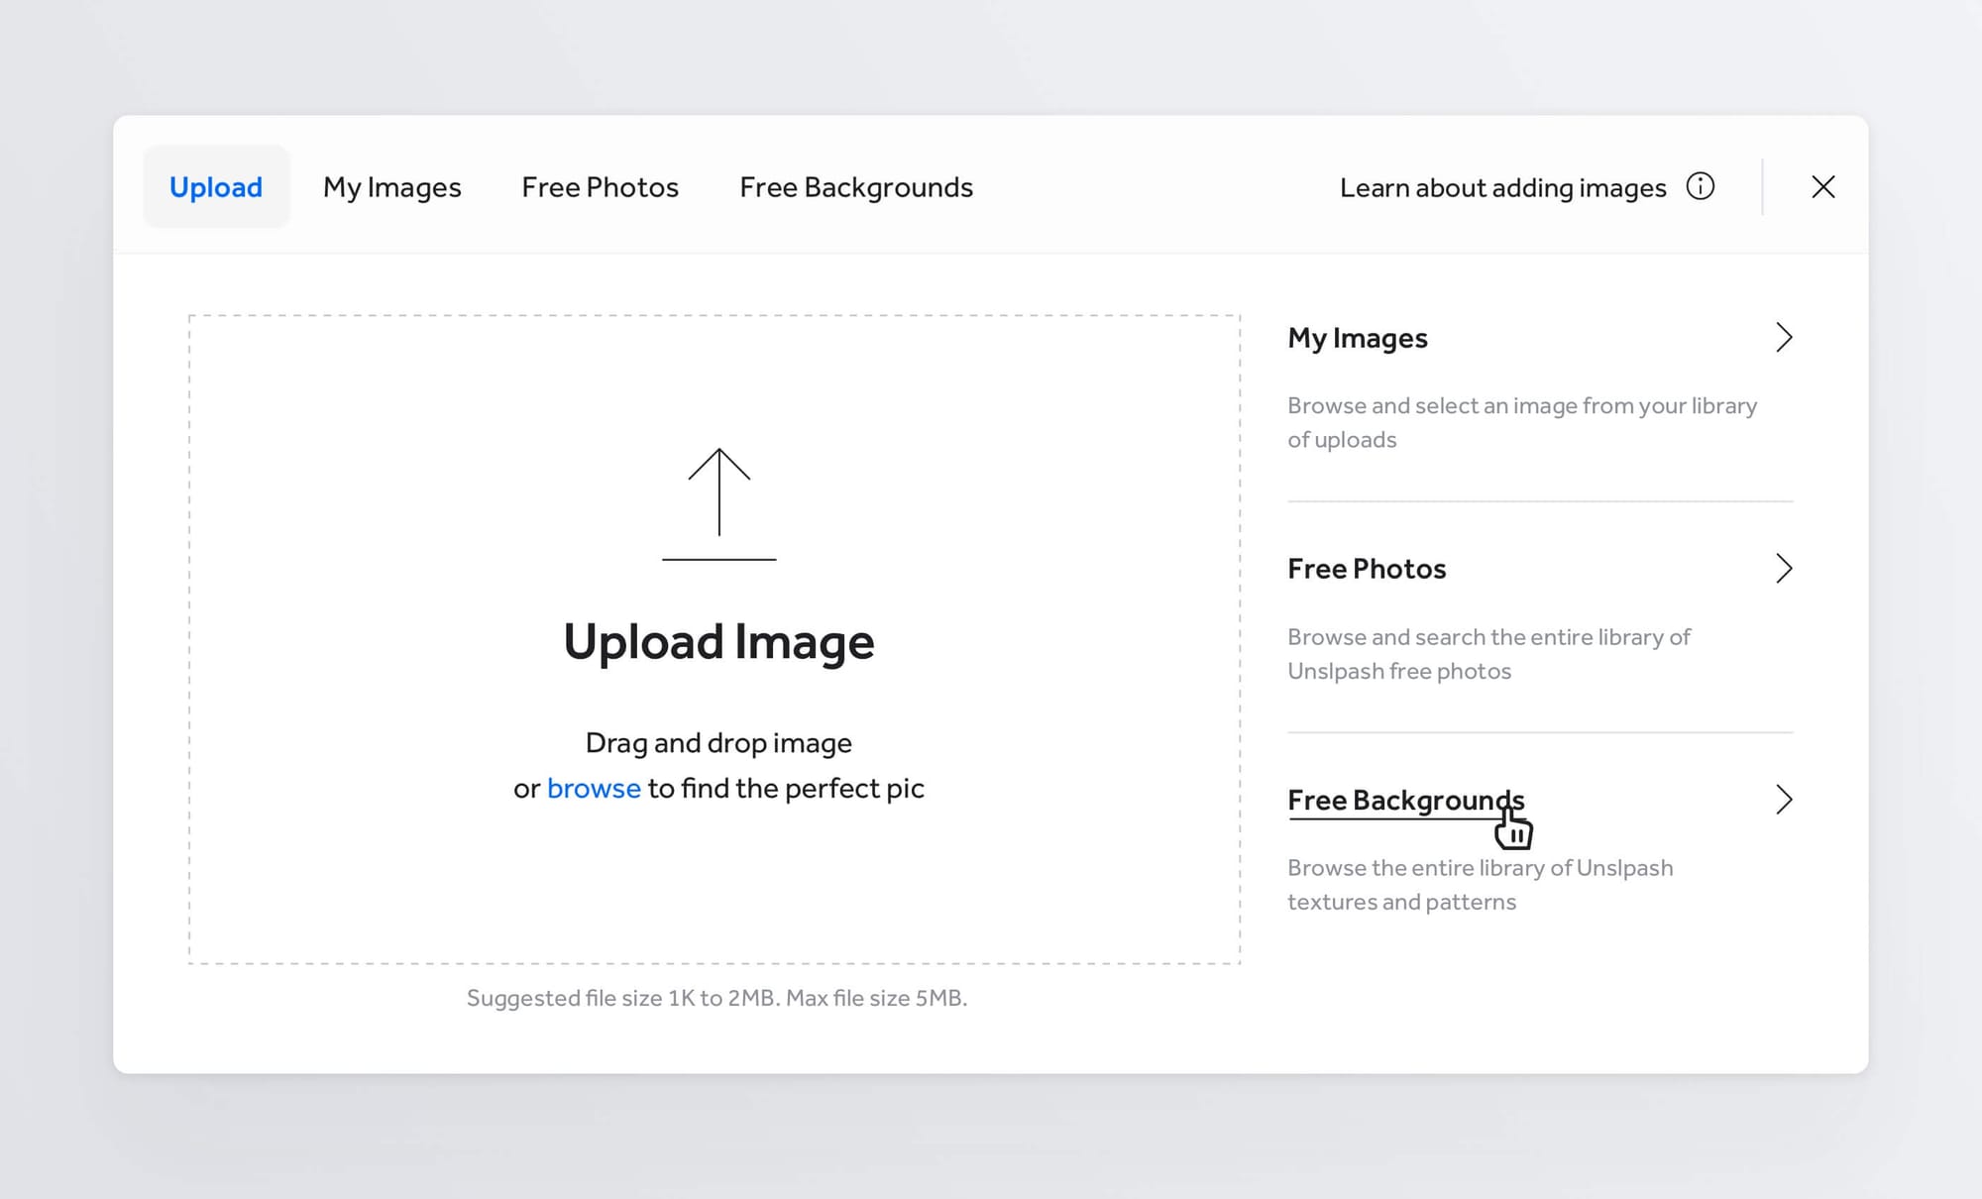Viewport: 1982px width, 1199px height.
Task: Open Learn about adding images link
Action: [x=1502, y=187]
